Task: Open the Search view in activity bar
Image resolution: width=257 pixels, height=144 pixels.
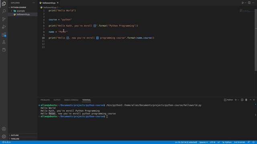Action: click(4, 11)
